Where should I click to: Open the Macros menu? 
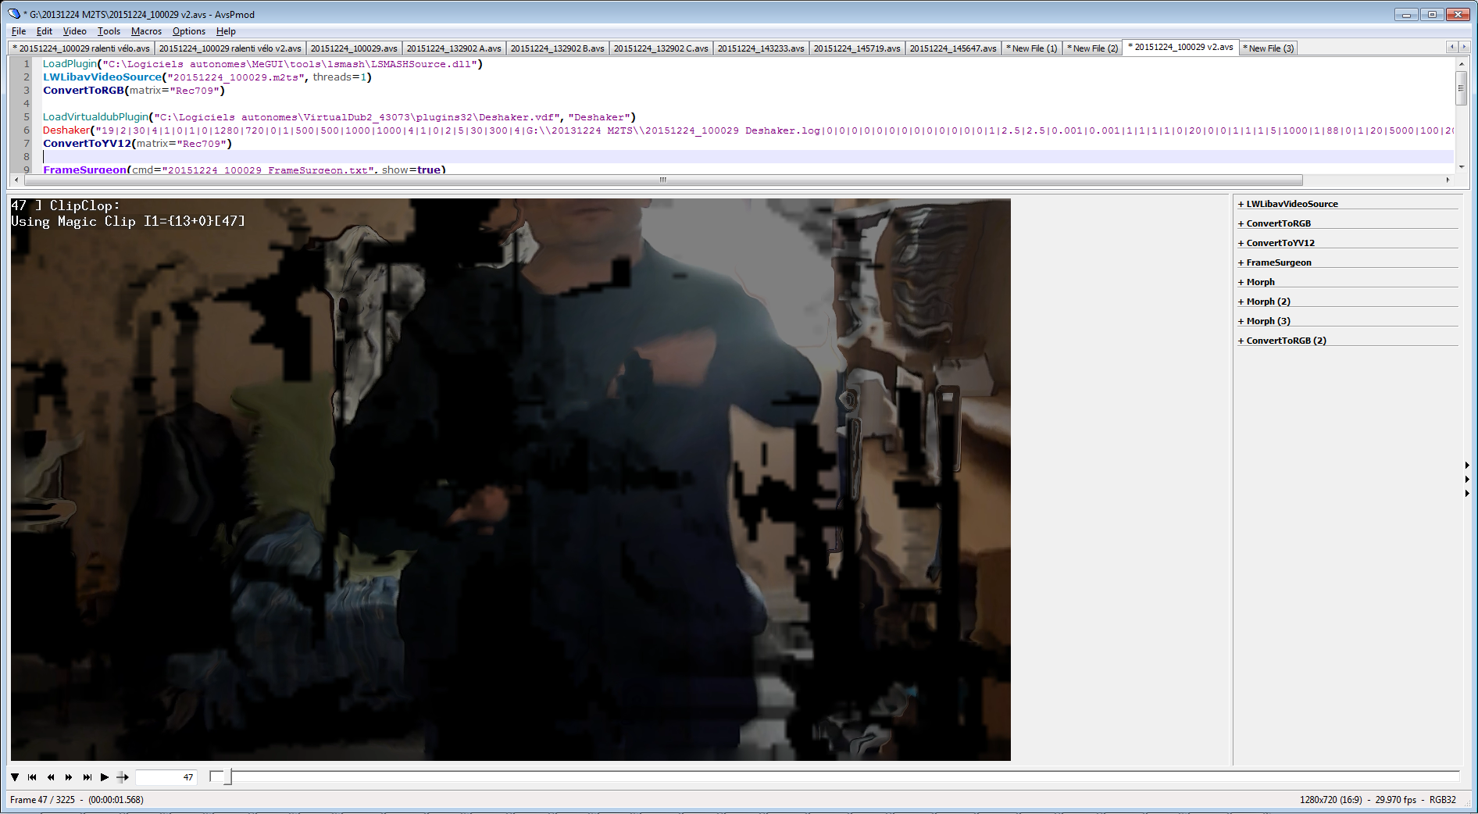(146, 31)
